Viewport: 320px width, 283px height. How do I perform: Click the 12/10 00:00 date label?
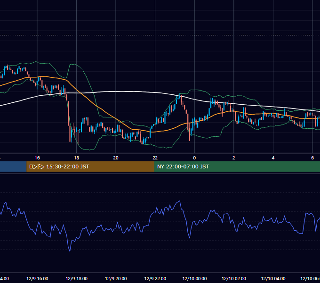coord(194,278)
